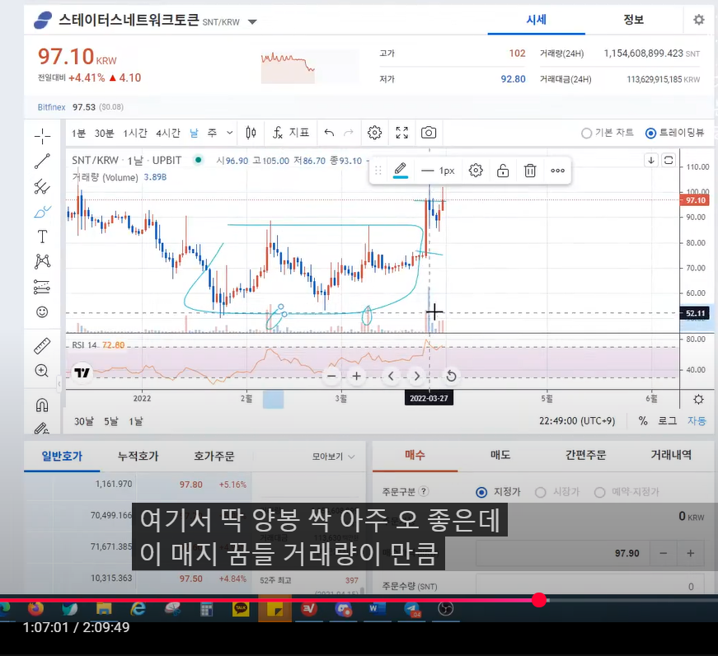Set chart interval to 4시간
718x656 pixels.
[x=168, y=133]
